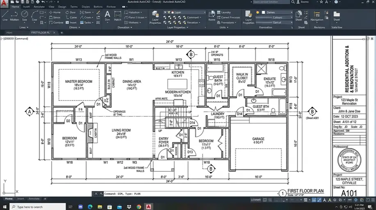Viewport: 376px width, 210px height.
Task: Toggle the highlighted snap mode status icon
Action: click(x=319, y=200)
